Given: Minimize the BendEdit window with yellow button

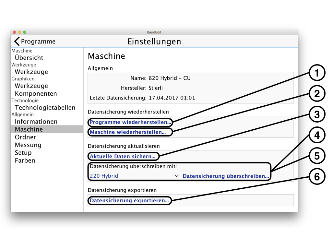Looking at the screenshot, I should coord(19,32).
